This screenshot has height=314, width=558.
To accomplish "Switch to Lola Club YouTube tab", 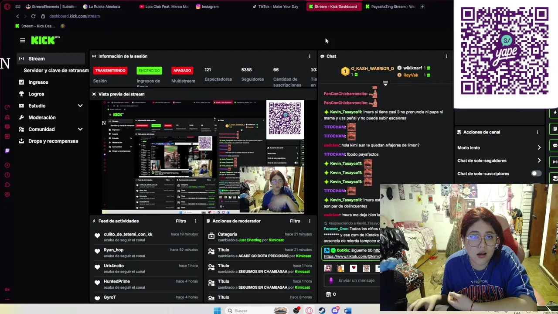I will (x=164, y=7).
